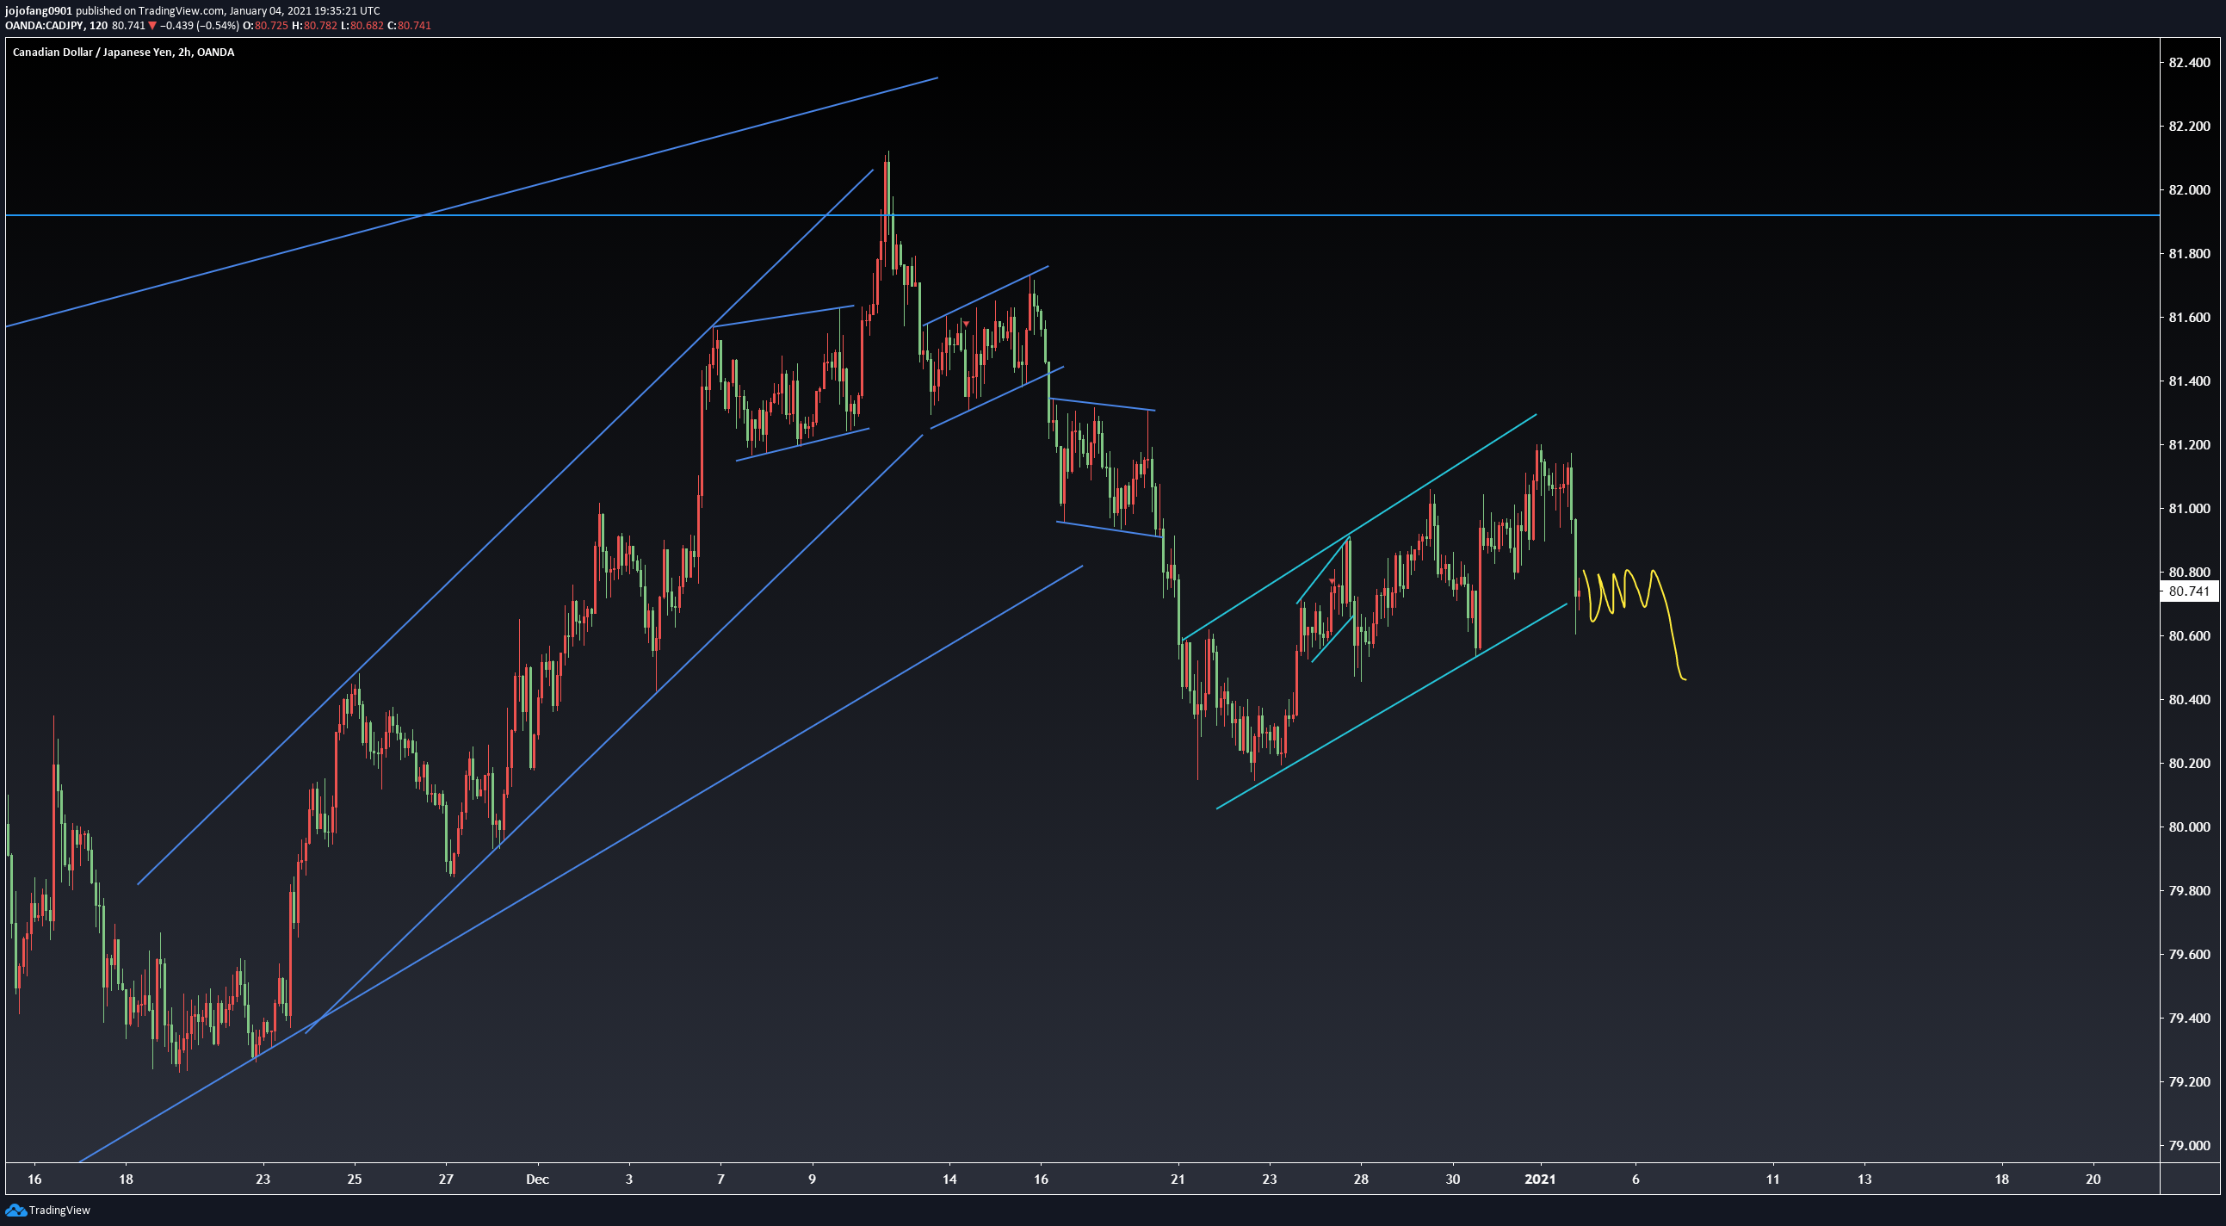The width and height of the screenshot is (2226, 1226).
Task: Click the current price label 80.741
Action: (x=2189, y=591)
